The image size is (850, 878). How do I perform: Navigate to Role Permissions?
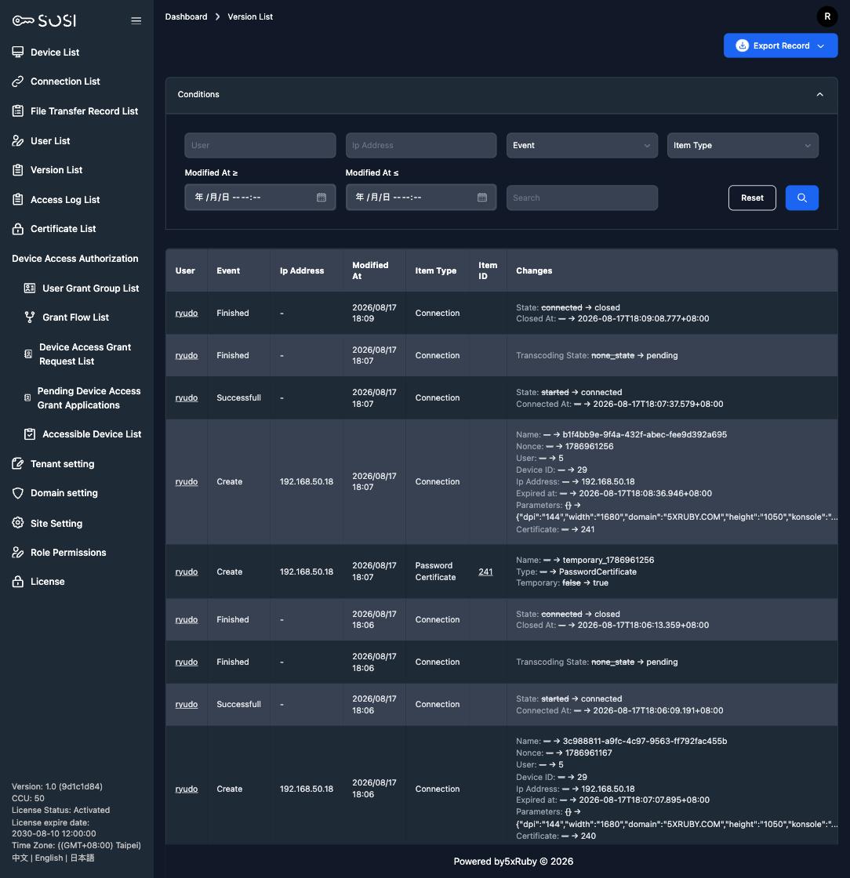(x=68, y=552)
